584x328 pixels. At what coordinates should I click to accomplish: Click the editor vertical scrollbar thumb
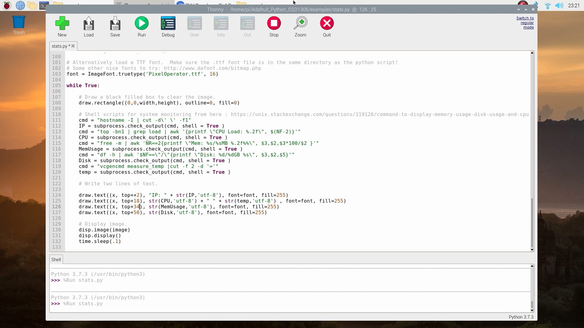tap(532, 223)
